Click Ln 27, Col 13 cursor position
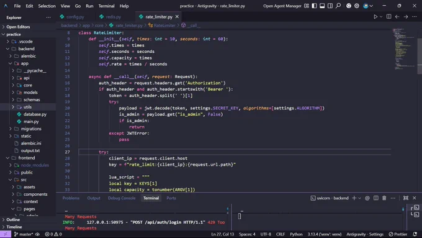 coord(223,234)
